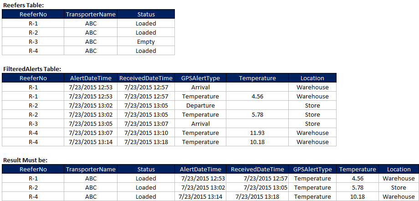This screenshot has height=201, width=419.
Task: Select the Arrival cell for R-3
Action: pyautogui.click(x=200, y=124)
